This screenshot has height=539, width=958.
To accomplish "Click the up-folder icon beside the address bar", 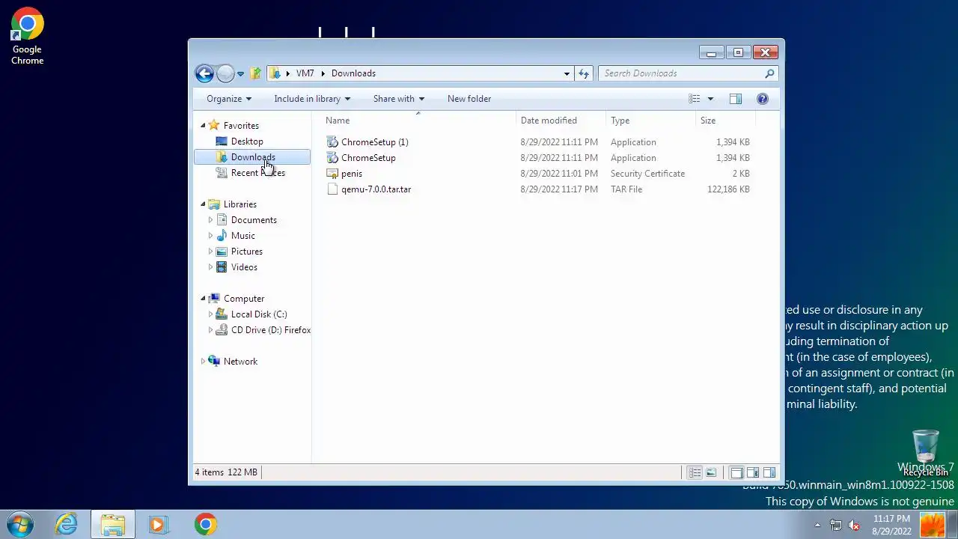I will (256, 73).
